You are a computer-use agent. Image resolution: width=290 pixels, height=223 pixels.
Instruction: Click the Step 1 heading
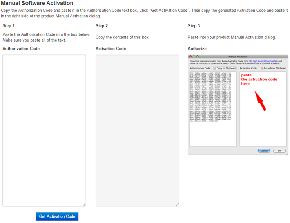point(9,26)
